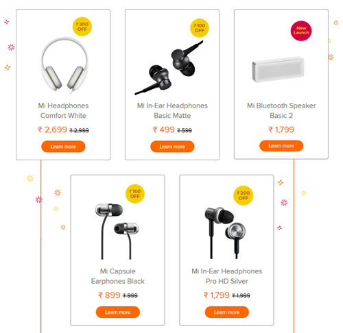Click Learn more for Mi Capsule Earphones Black

point(118,312)
